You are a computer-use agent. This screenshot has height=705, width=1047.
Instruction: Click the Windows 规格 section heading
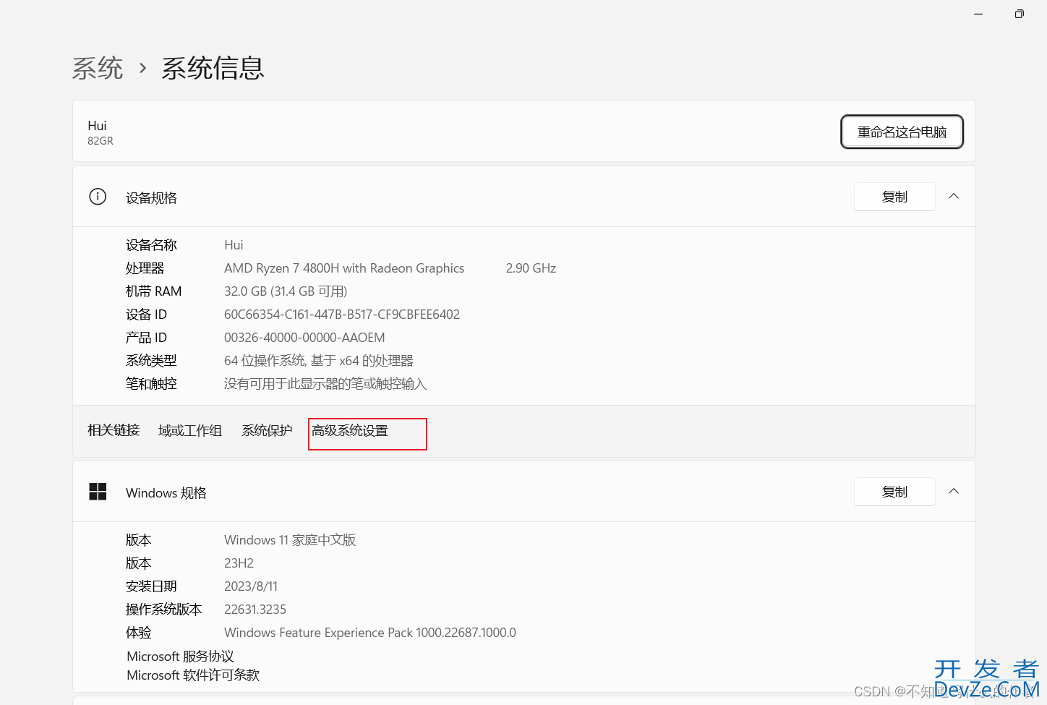point(166,493)
